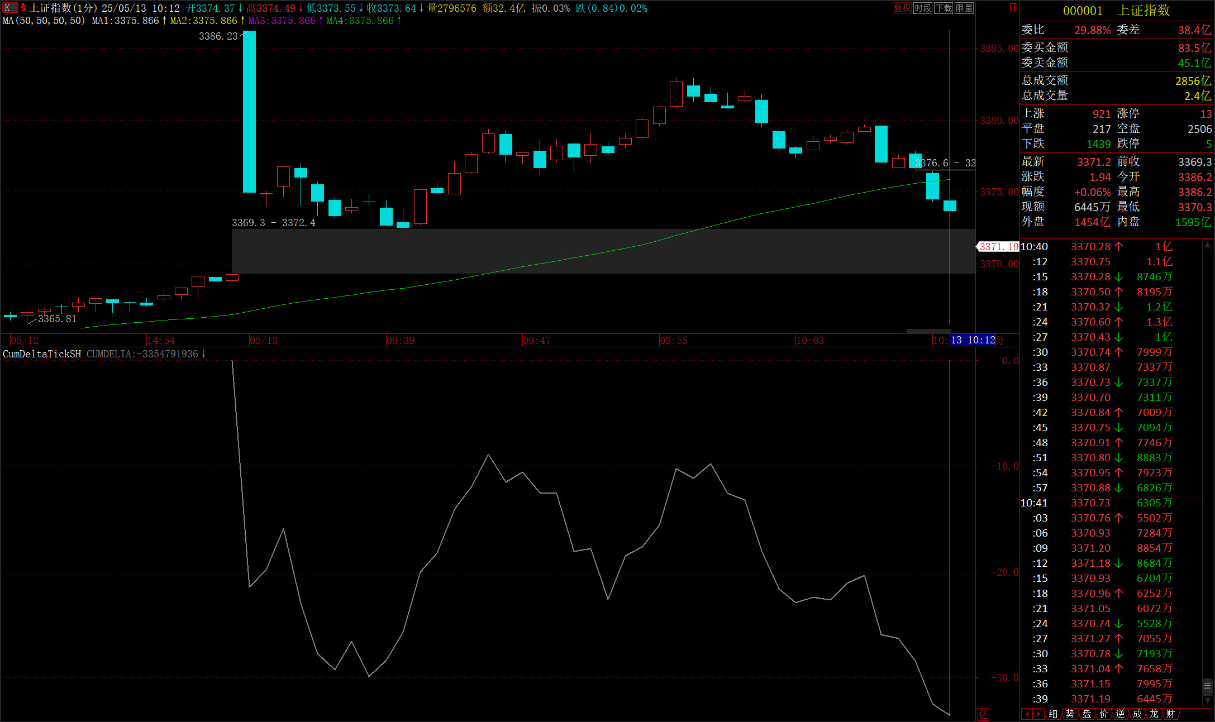Switch to the 龙 tab
Screen dimensions: 1215x722
coord(1154,714)
